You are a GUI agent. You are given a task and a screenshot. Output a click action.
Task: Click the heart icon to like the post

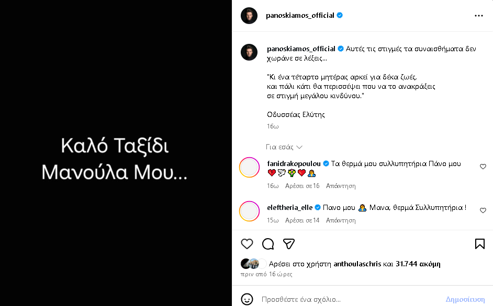(x=247, y=244)
